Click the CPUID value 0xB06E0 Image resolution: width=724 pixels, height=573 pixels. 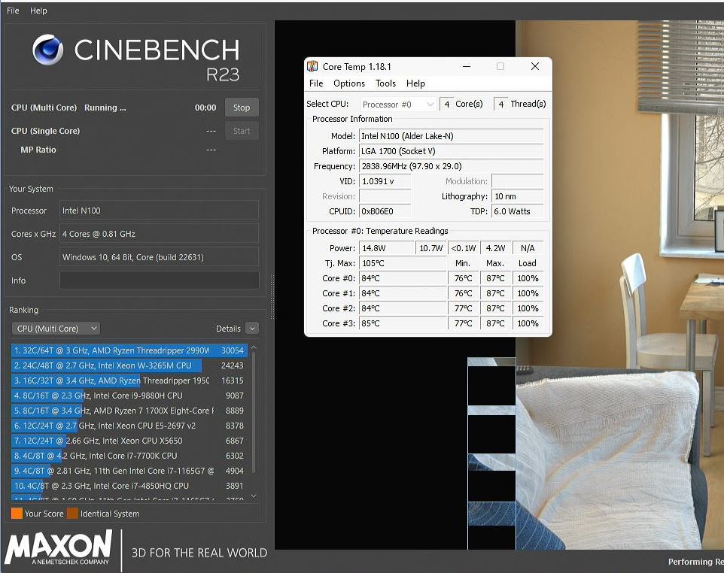pyautogui.click(x=385, y=211)
